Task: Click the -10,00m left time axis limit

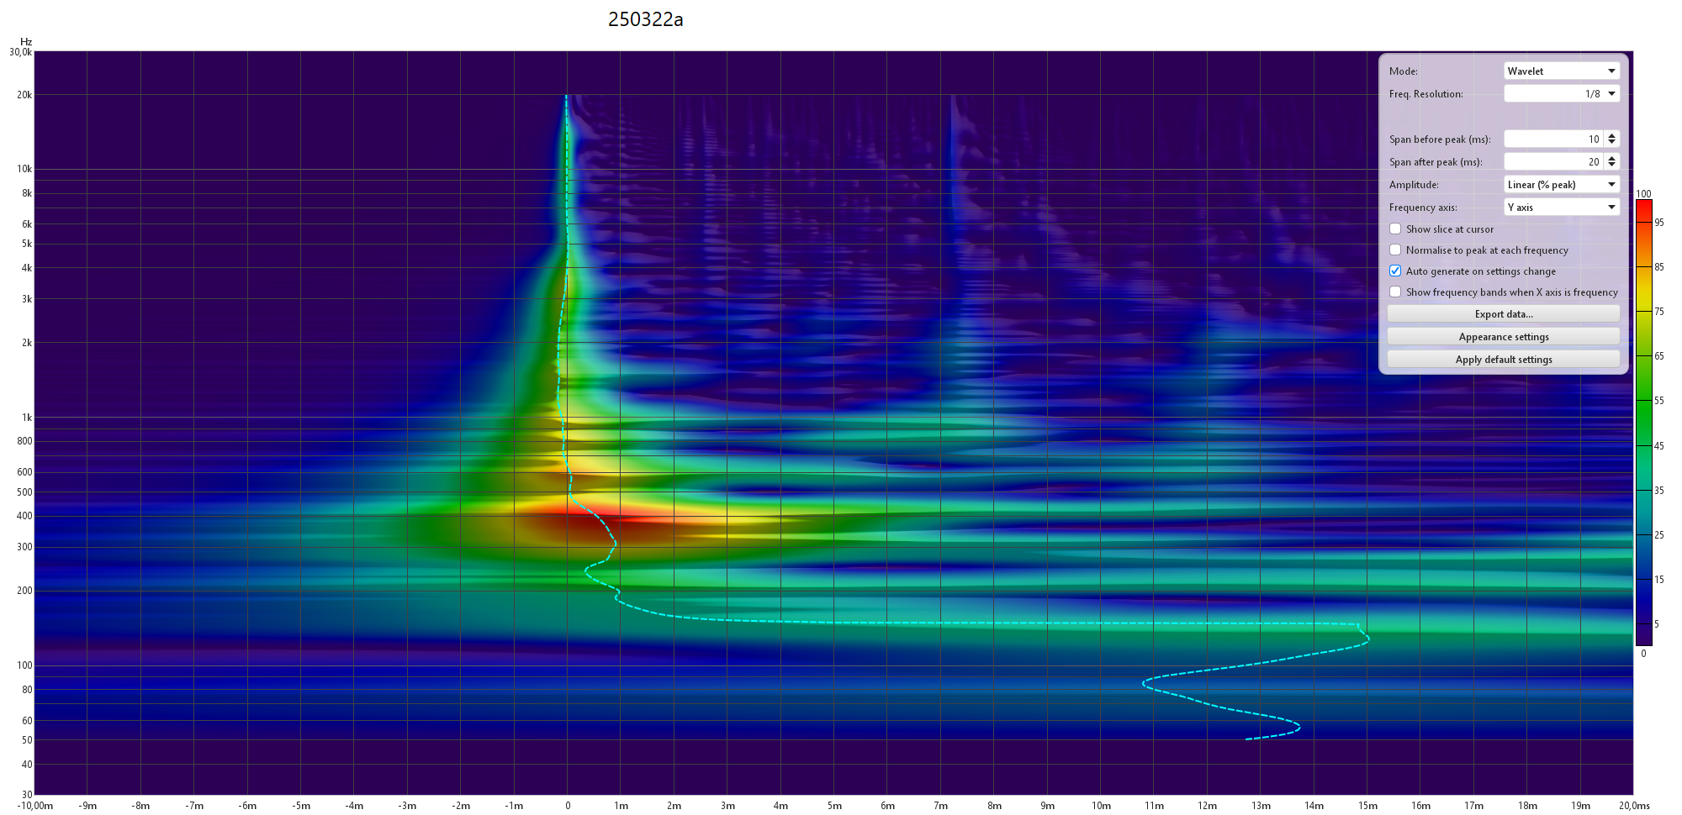Action: point(35,806)
